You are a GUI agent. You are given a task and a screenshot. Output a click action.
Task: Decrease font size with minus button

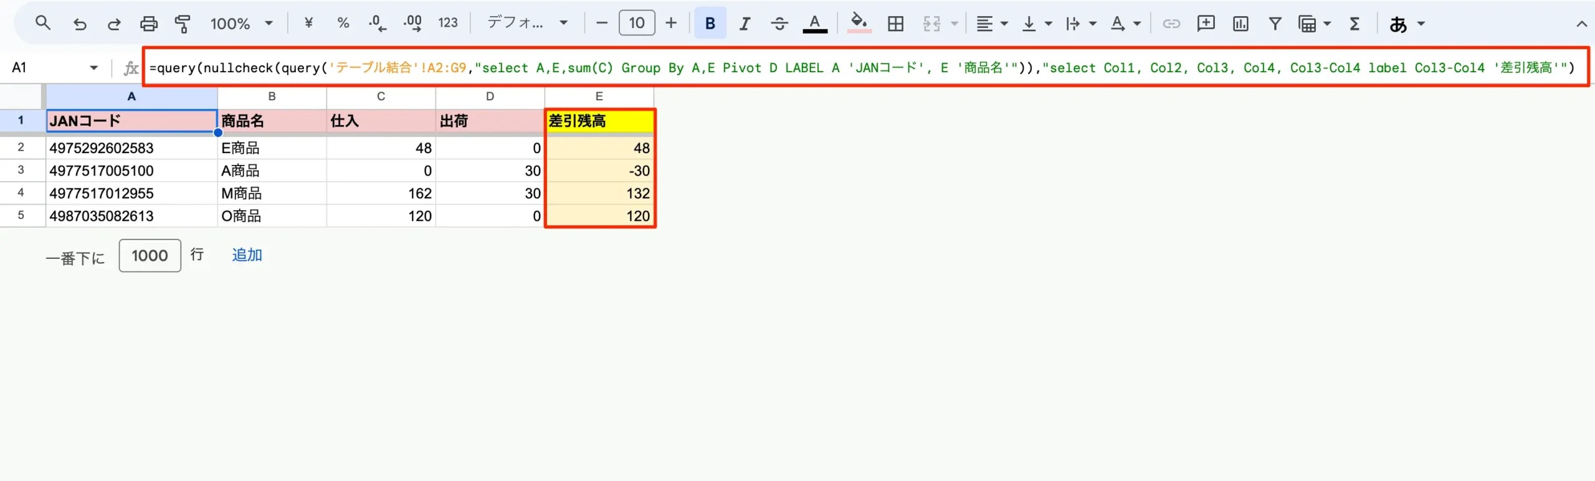[602, 24]
